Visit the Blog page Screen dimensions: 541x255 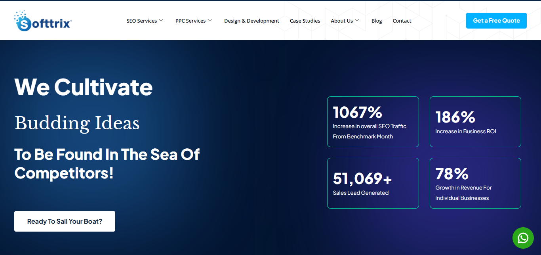pyautogui.click(x=377, y=21)
